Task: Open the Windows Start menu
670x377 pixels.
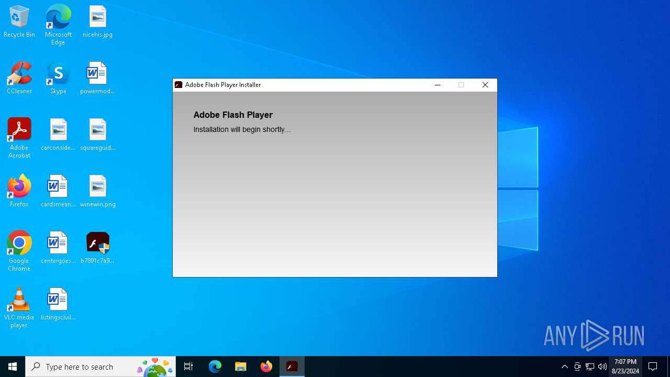Action: tap(13, 367)
